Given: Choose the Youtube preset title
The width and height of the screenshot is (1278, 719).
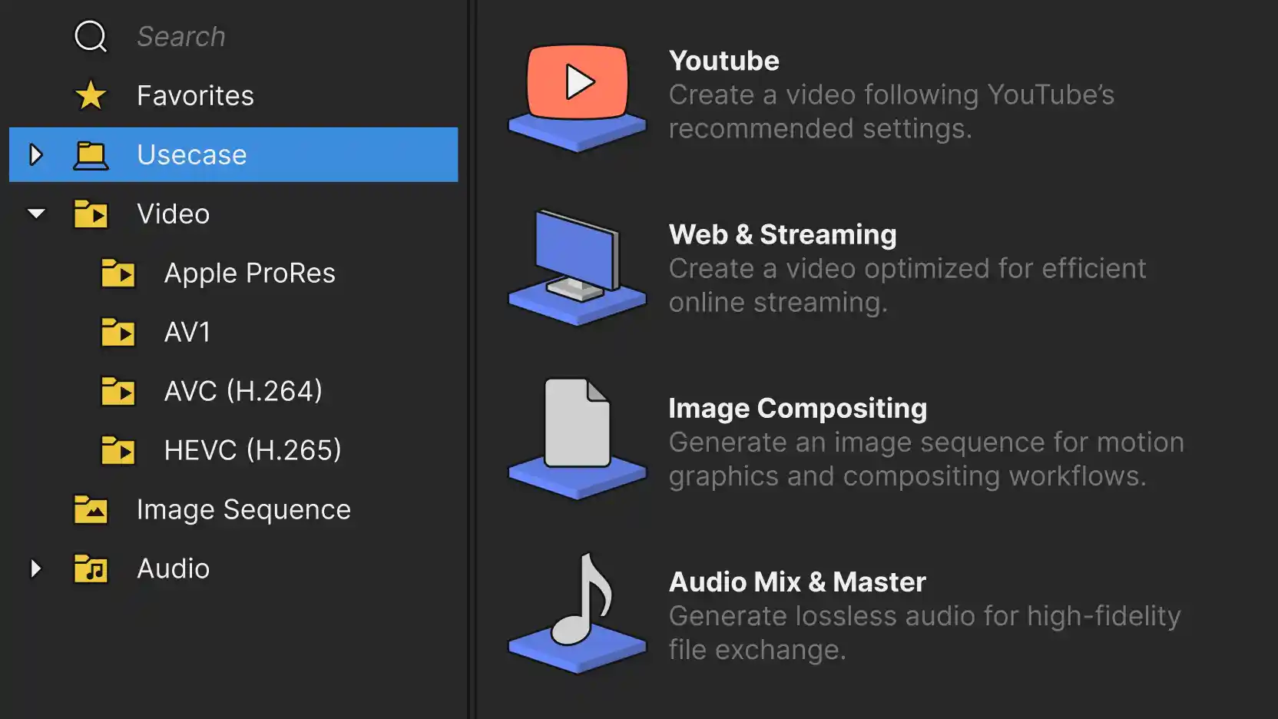Looking at the screenshot, I should point(724,61).
